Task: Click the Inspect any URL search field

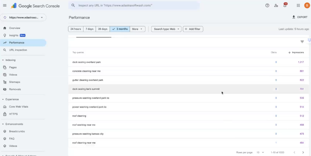Action: point(134,5)
